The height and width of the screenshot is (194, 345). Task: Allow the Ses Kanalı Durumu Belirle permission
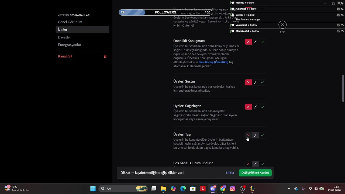coord(263,164)
